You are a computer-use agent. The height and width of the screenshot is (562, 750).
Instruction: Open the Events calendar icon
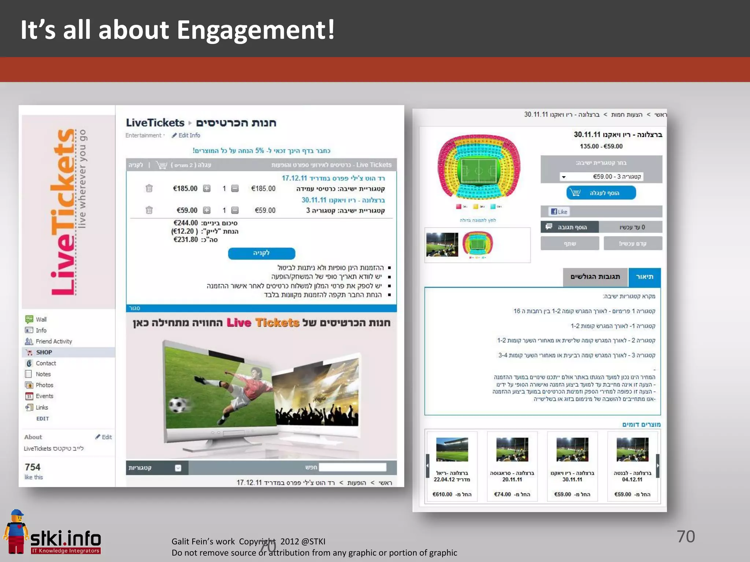(29, 396)
